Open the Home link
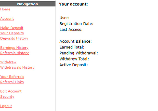 coord(5,9)
